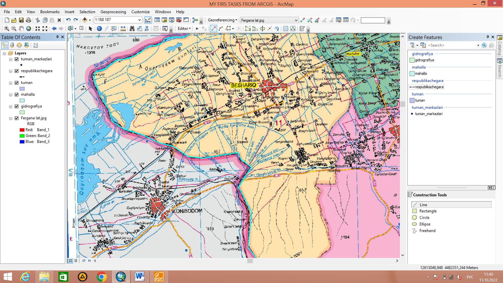This screenshot has width=503, height=283.
Task: Open the Windows menu
Action: tap(163, 12)
